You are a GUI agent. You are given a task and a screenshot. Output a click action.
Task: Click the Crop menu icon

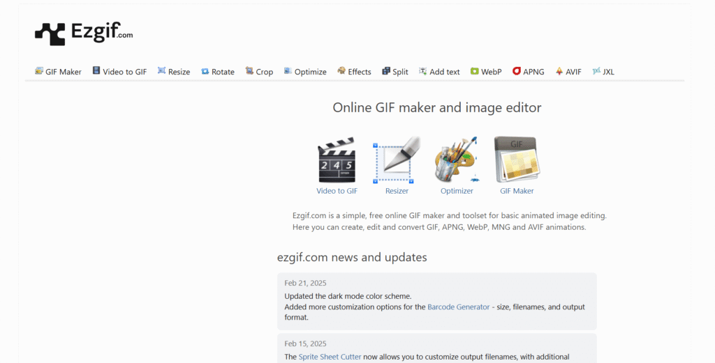[249, 70]
